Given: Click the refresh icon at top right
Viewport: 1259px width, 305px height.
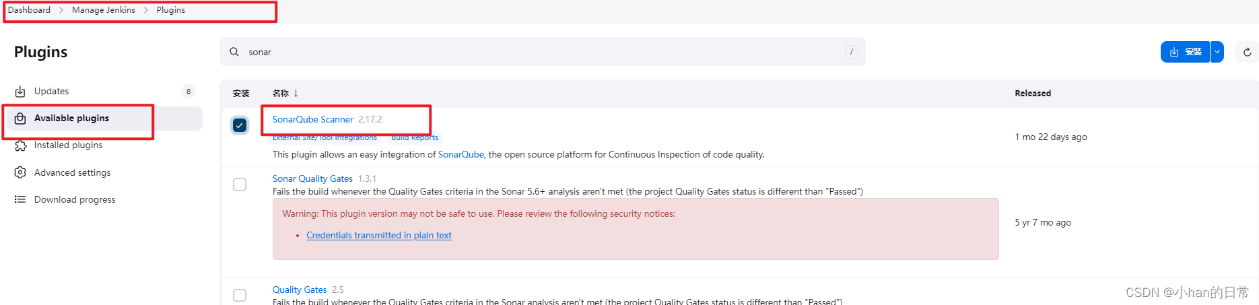Looking at the screenshot, I should coord(1247,52).
